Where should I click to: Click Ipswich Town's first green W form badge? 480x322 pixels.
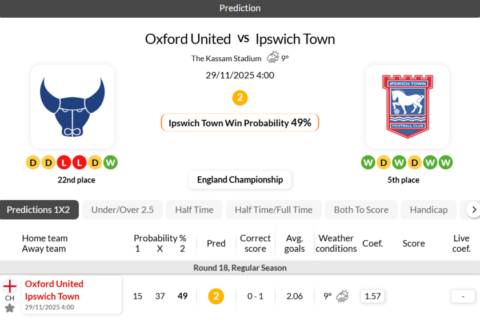pos(368,163)
